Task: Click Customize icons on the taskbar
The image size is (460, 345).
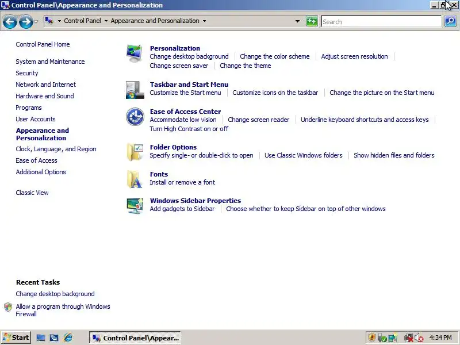Action: (275, 93)
